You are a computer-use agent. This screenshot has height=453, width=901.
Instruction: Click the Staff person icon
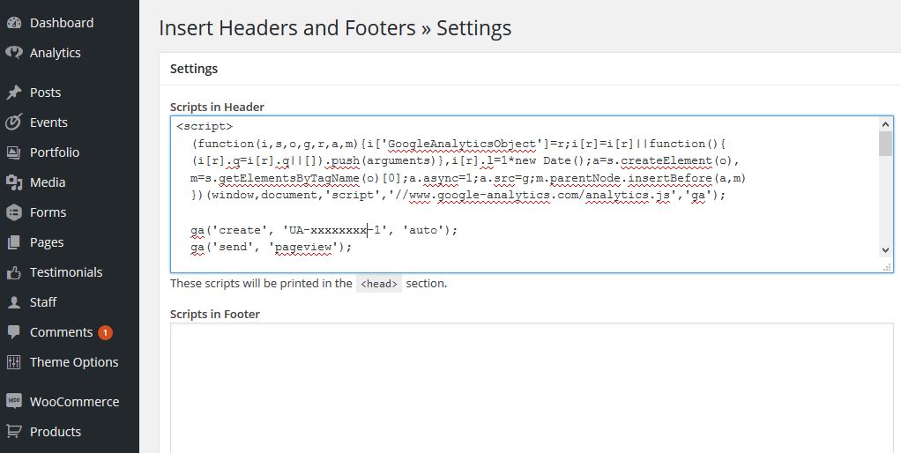(x=14, y=302)
